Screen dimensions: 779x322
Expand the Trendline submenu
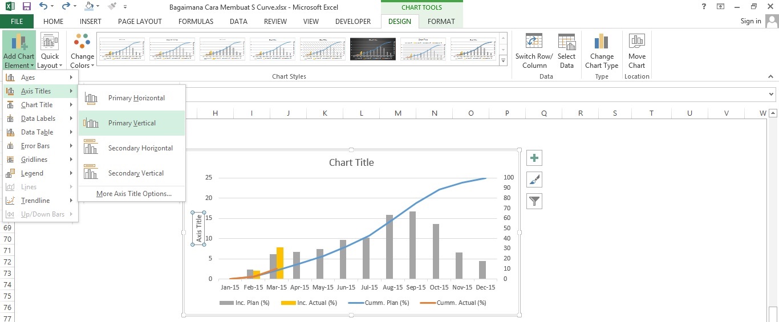point(40,201)
